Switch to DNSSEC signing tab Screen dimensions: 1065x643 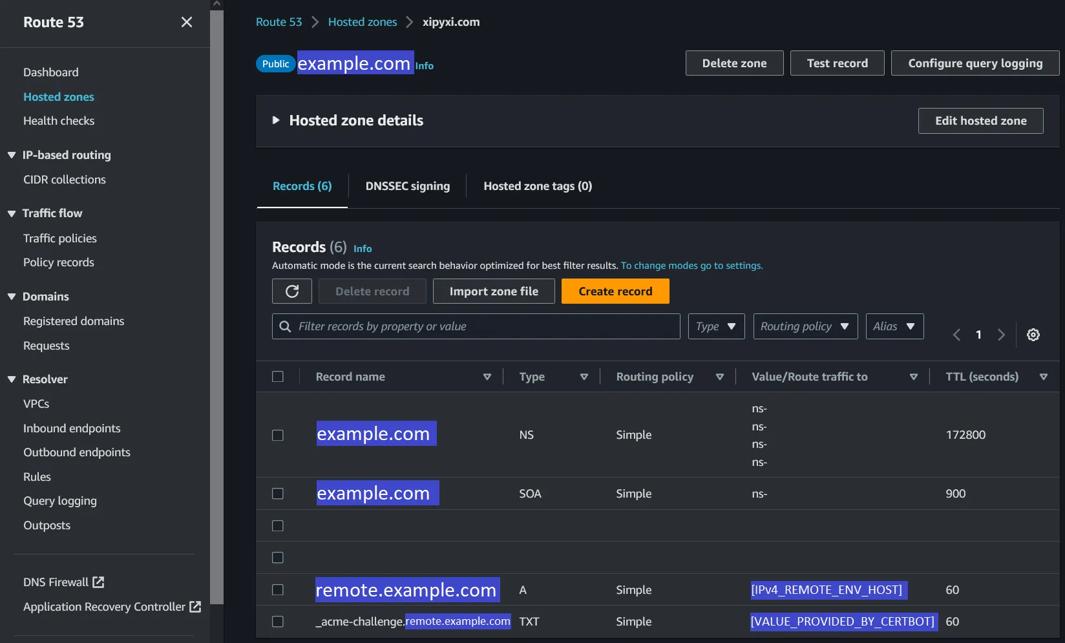click(408, 186)
